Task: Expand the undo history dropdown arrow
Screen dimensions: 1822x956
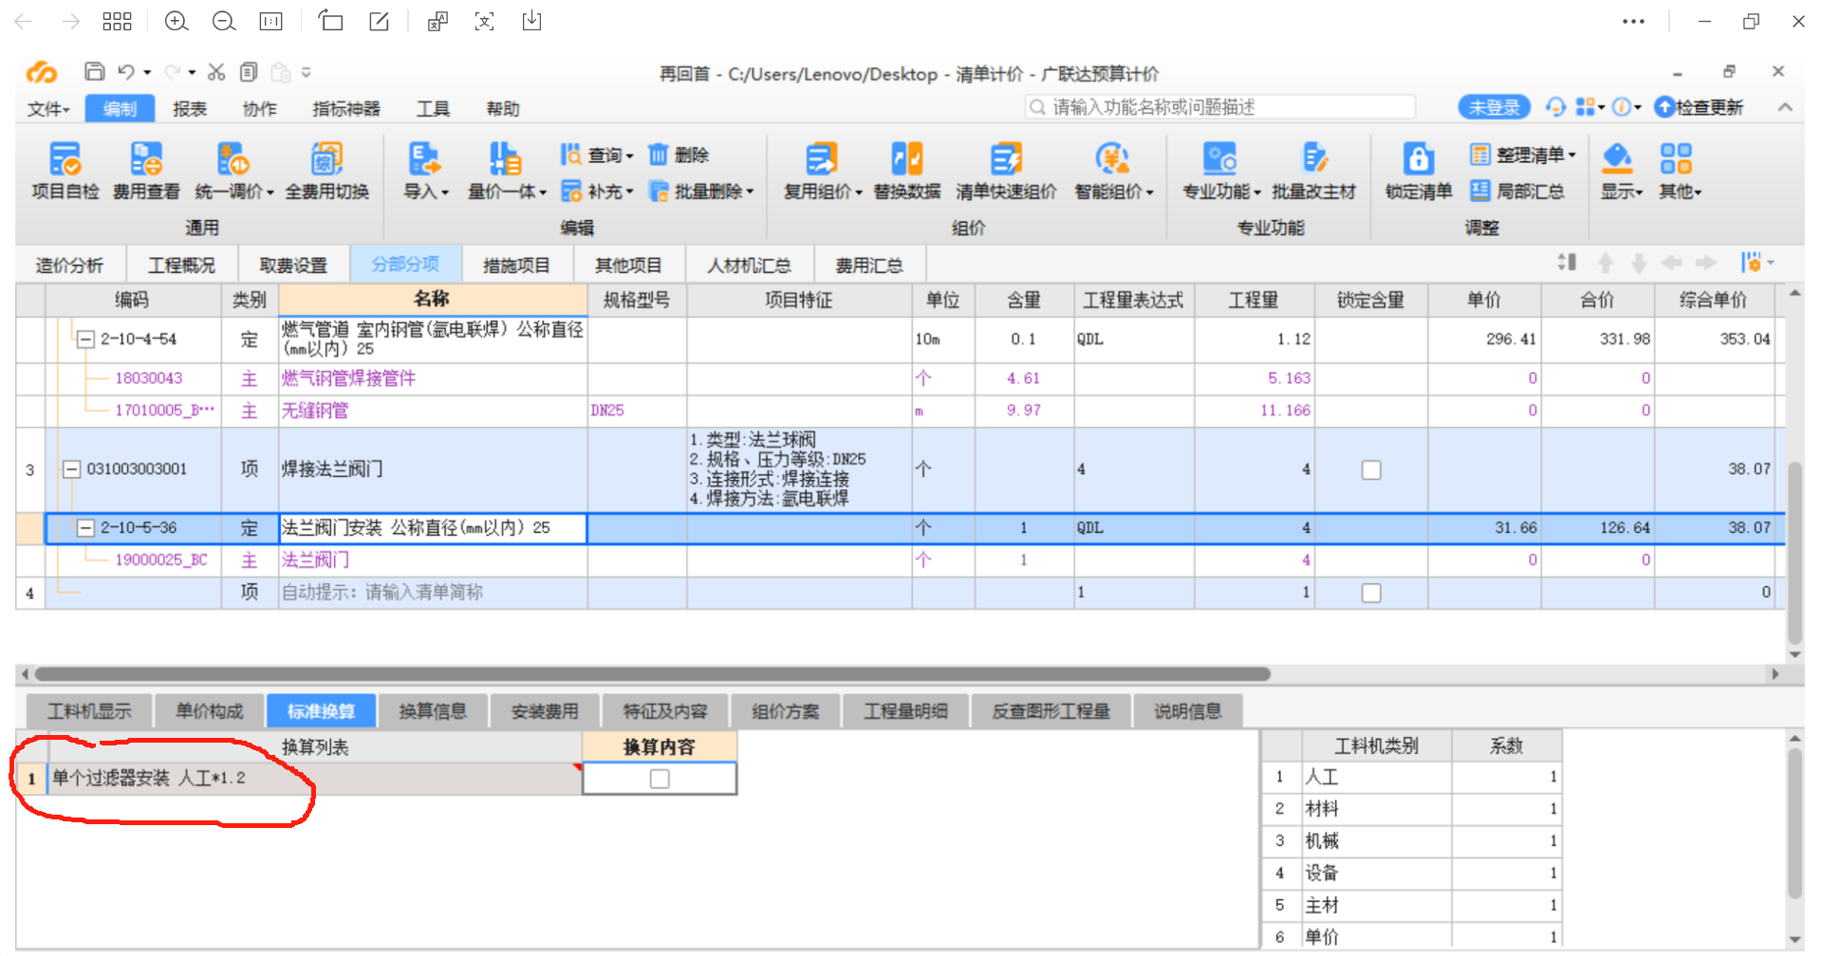Action: coord(147,72)
